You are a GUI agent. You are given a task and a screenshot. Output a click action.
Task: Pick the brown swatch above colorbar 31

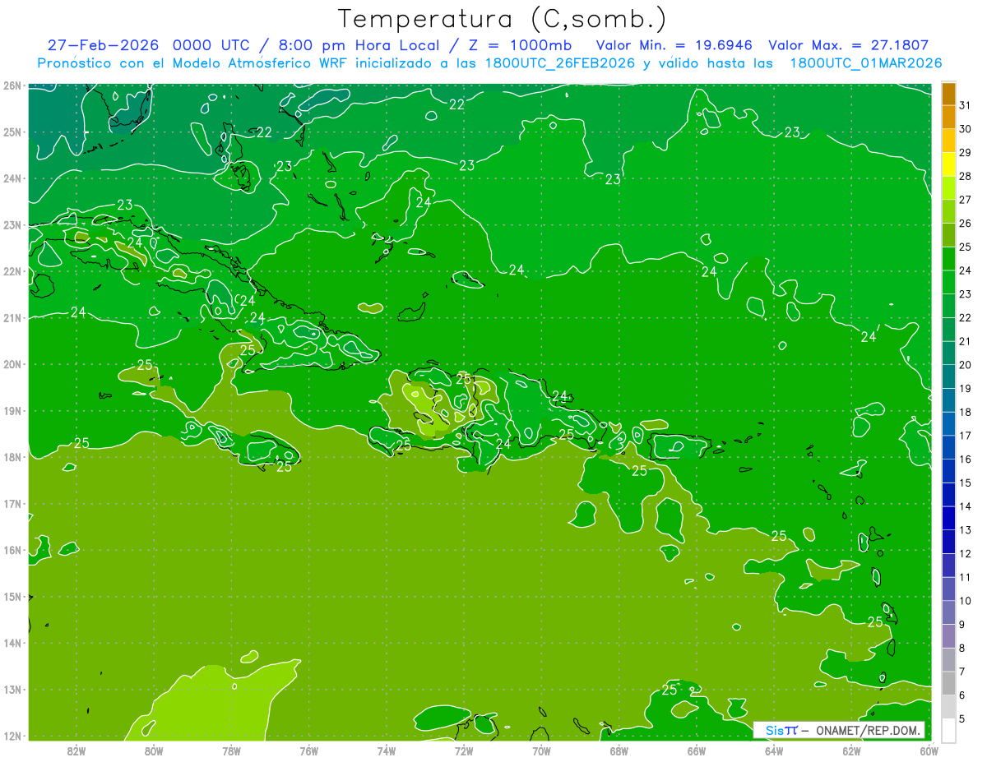click(948, 94)
